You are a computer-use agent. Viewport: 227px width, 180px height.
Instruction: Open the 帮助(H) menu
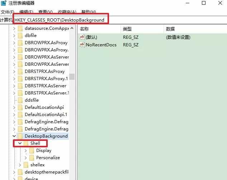(x=89, y=12)
